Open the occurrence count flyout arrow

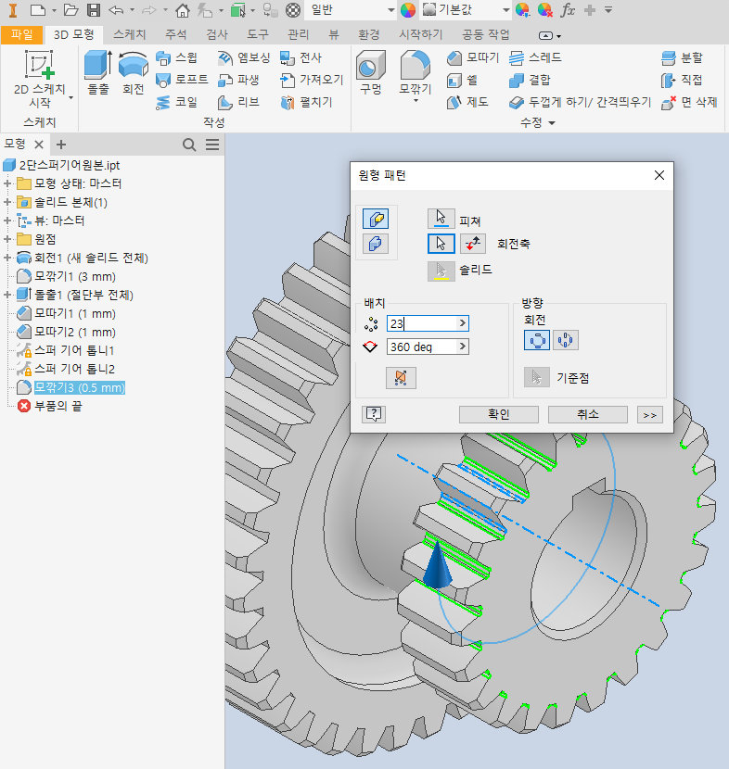click(x=463, y=323)
